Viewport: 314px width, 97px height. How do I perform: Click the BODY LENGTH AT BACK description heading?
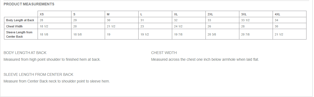click(x=25, y=53)
